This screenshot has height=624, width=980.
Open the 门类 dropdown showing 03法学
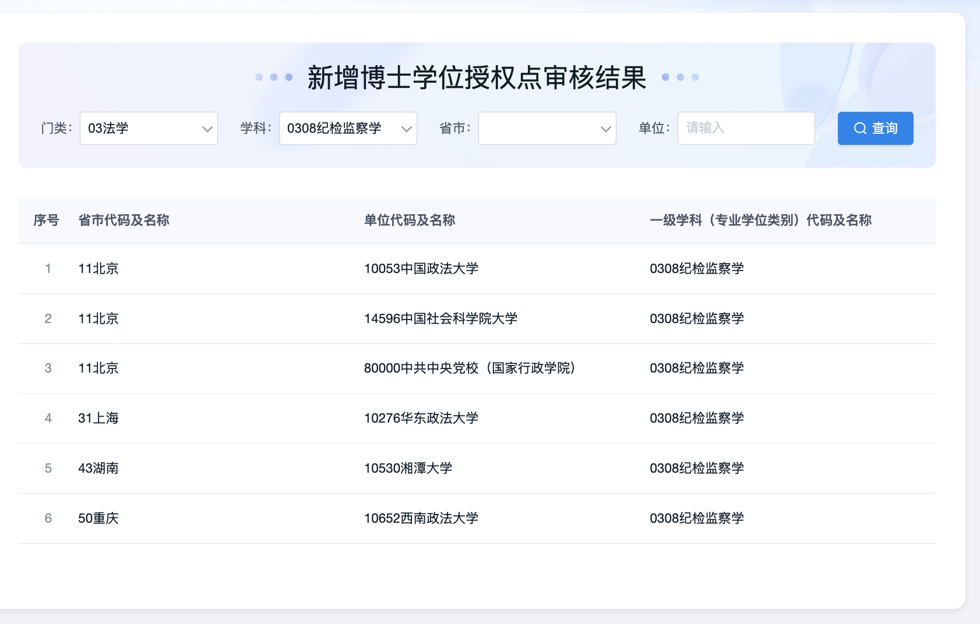point(140,128)
